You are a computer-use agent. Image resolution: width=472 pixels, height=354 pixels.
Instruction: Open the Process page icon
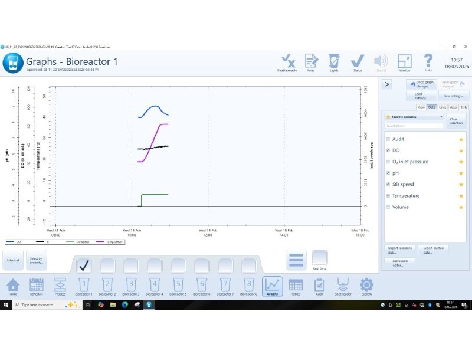point(60,286)
